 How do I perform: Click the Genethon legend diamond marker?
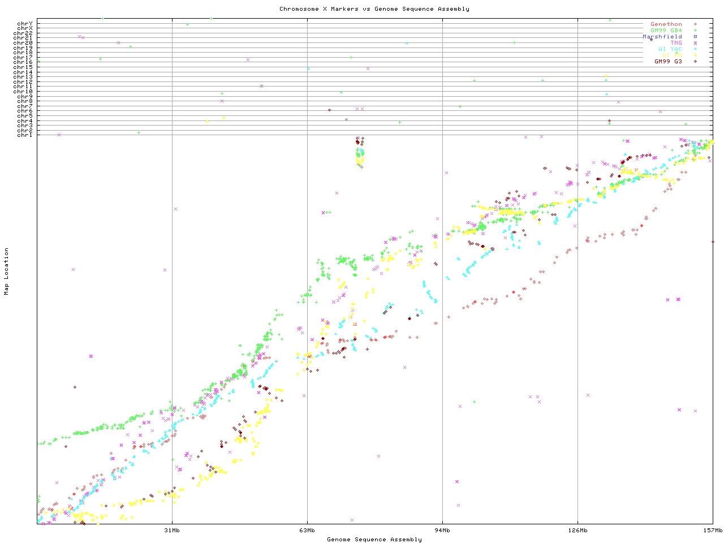coord(695,24)
